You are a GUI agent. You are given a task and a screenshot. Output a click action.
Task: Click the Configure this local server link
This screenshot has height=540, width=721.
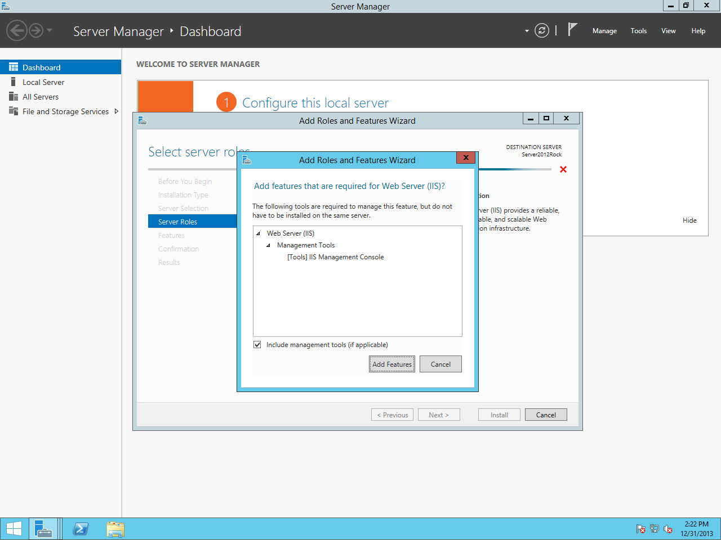pyautogui.click(x=315, y=103)
